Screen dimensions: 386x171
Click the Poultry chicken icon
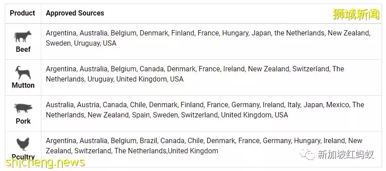23,144
